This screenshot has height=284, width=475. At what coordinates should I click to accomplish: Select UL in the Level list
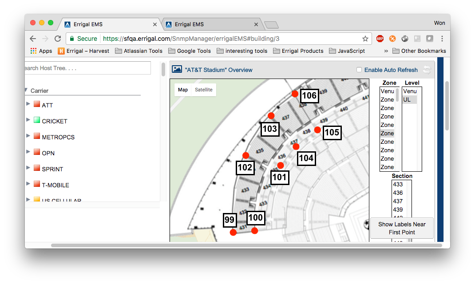point(407,100)
